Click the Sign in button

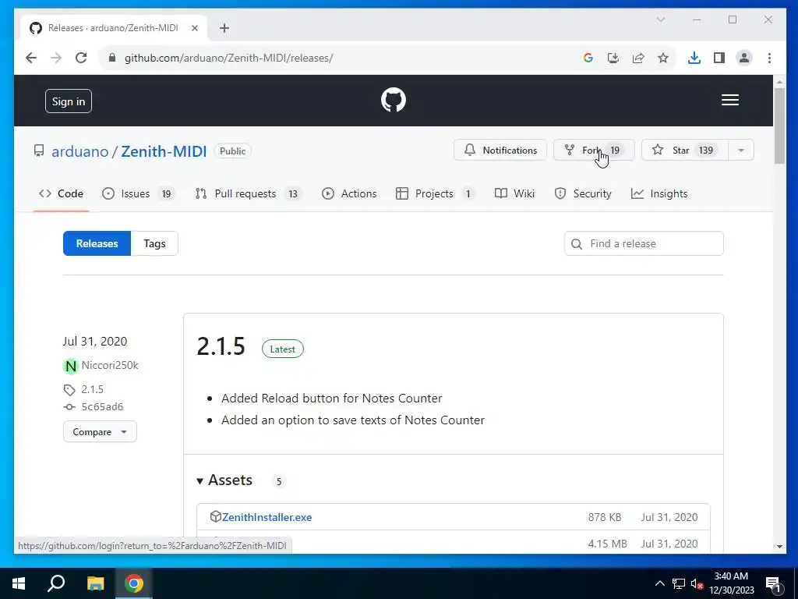69,101
